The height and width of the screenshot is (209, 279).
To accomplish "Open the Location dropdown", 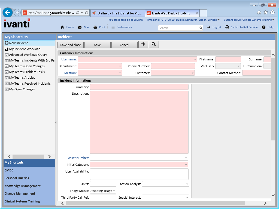I will point(120,73).
